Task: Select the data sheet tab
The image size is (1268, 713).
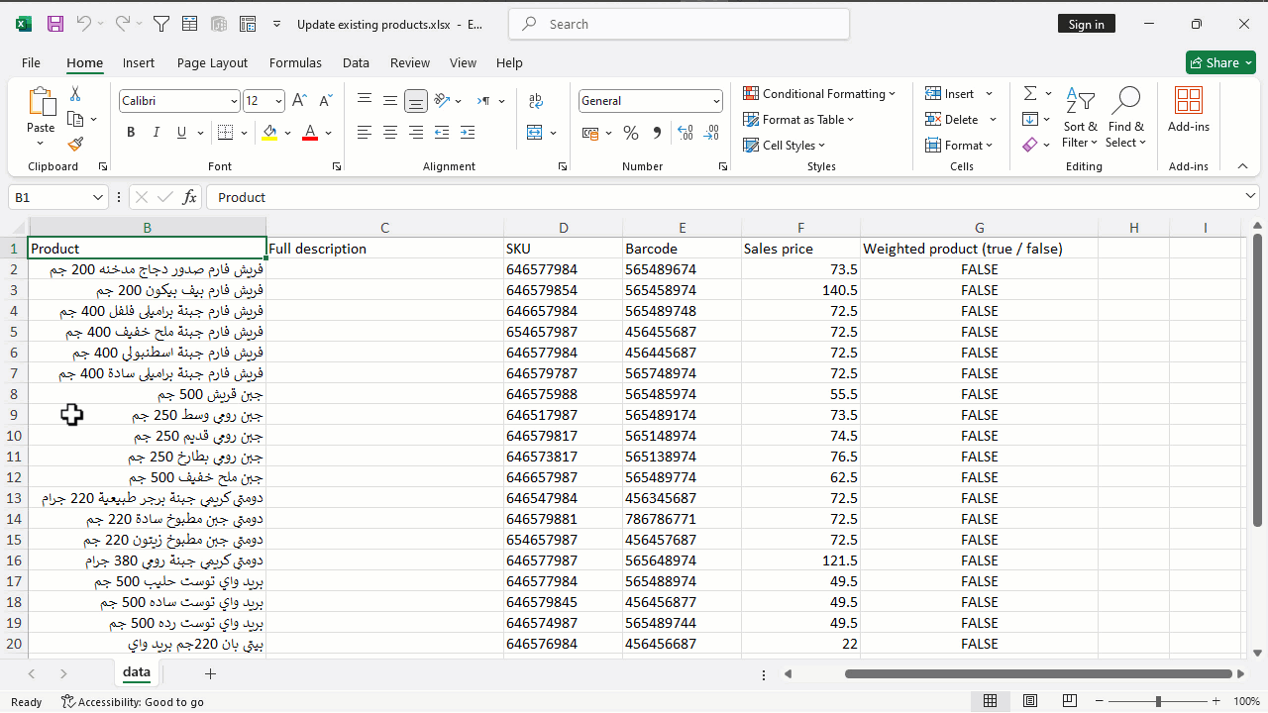Action: coord(137,672)
